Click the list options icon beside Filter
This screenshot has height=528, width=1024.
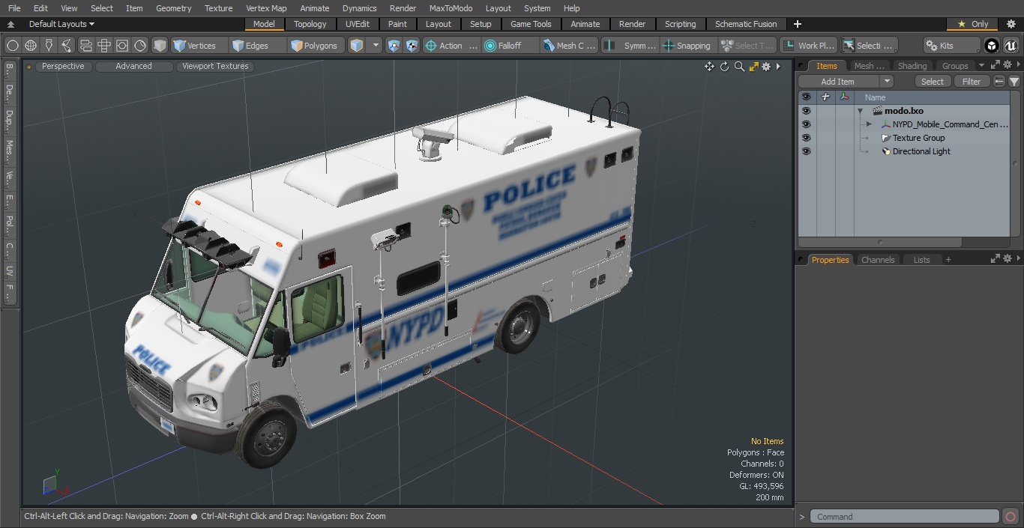(999, 82)
